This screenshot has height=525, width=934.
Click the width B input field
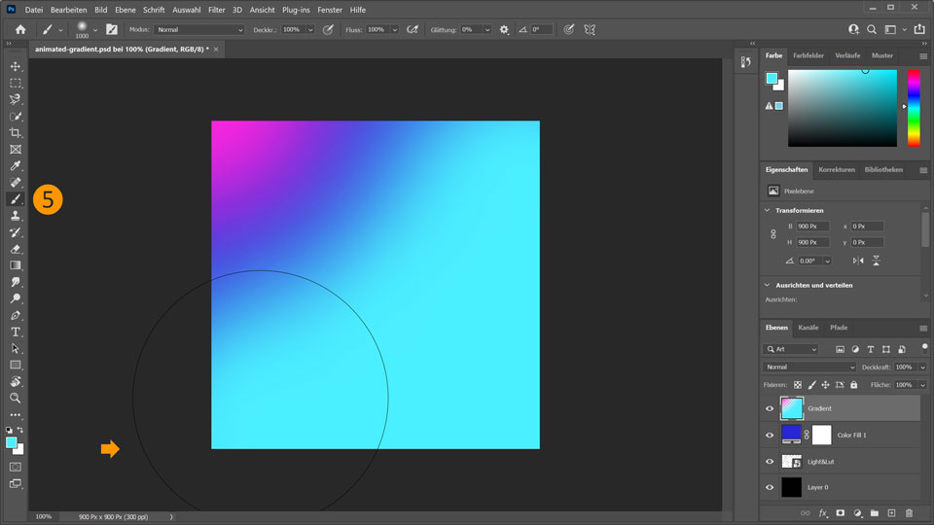[812, 227]
